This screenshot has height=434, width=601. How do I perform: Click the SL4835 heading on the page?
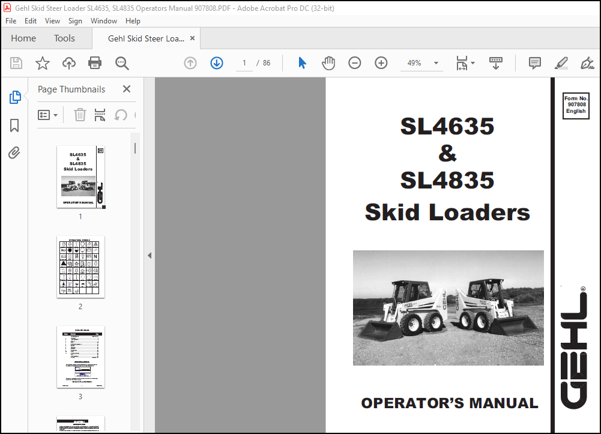447,180
